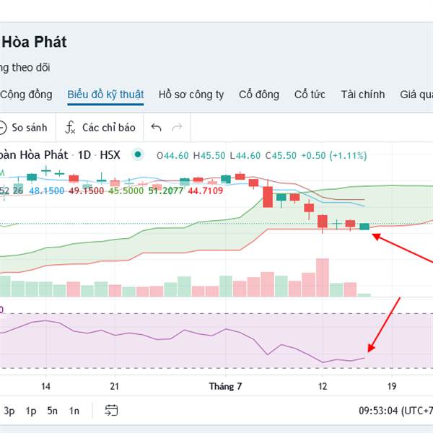Select the 5n time range
The width and height of the screenshot is (433, 433).
(52, 411)
